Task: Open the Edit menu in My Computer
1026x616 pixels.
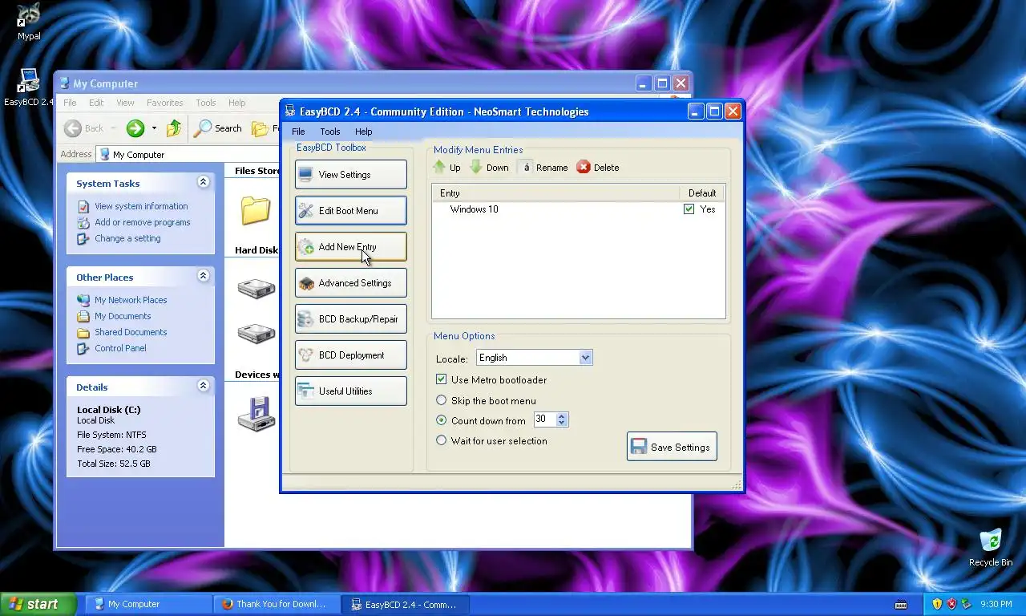Action: (x=96, y=103)
